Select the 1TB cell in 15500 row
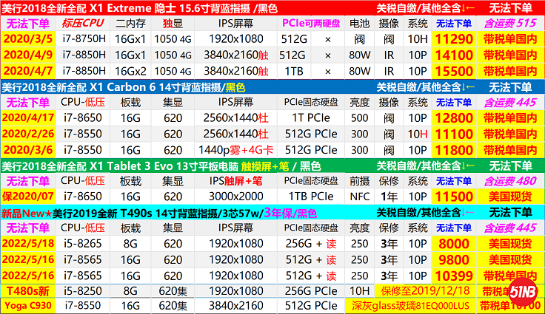 click(294, 71)
